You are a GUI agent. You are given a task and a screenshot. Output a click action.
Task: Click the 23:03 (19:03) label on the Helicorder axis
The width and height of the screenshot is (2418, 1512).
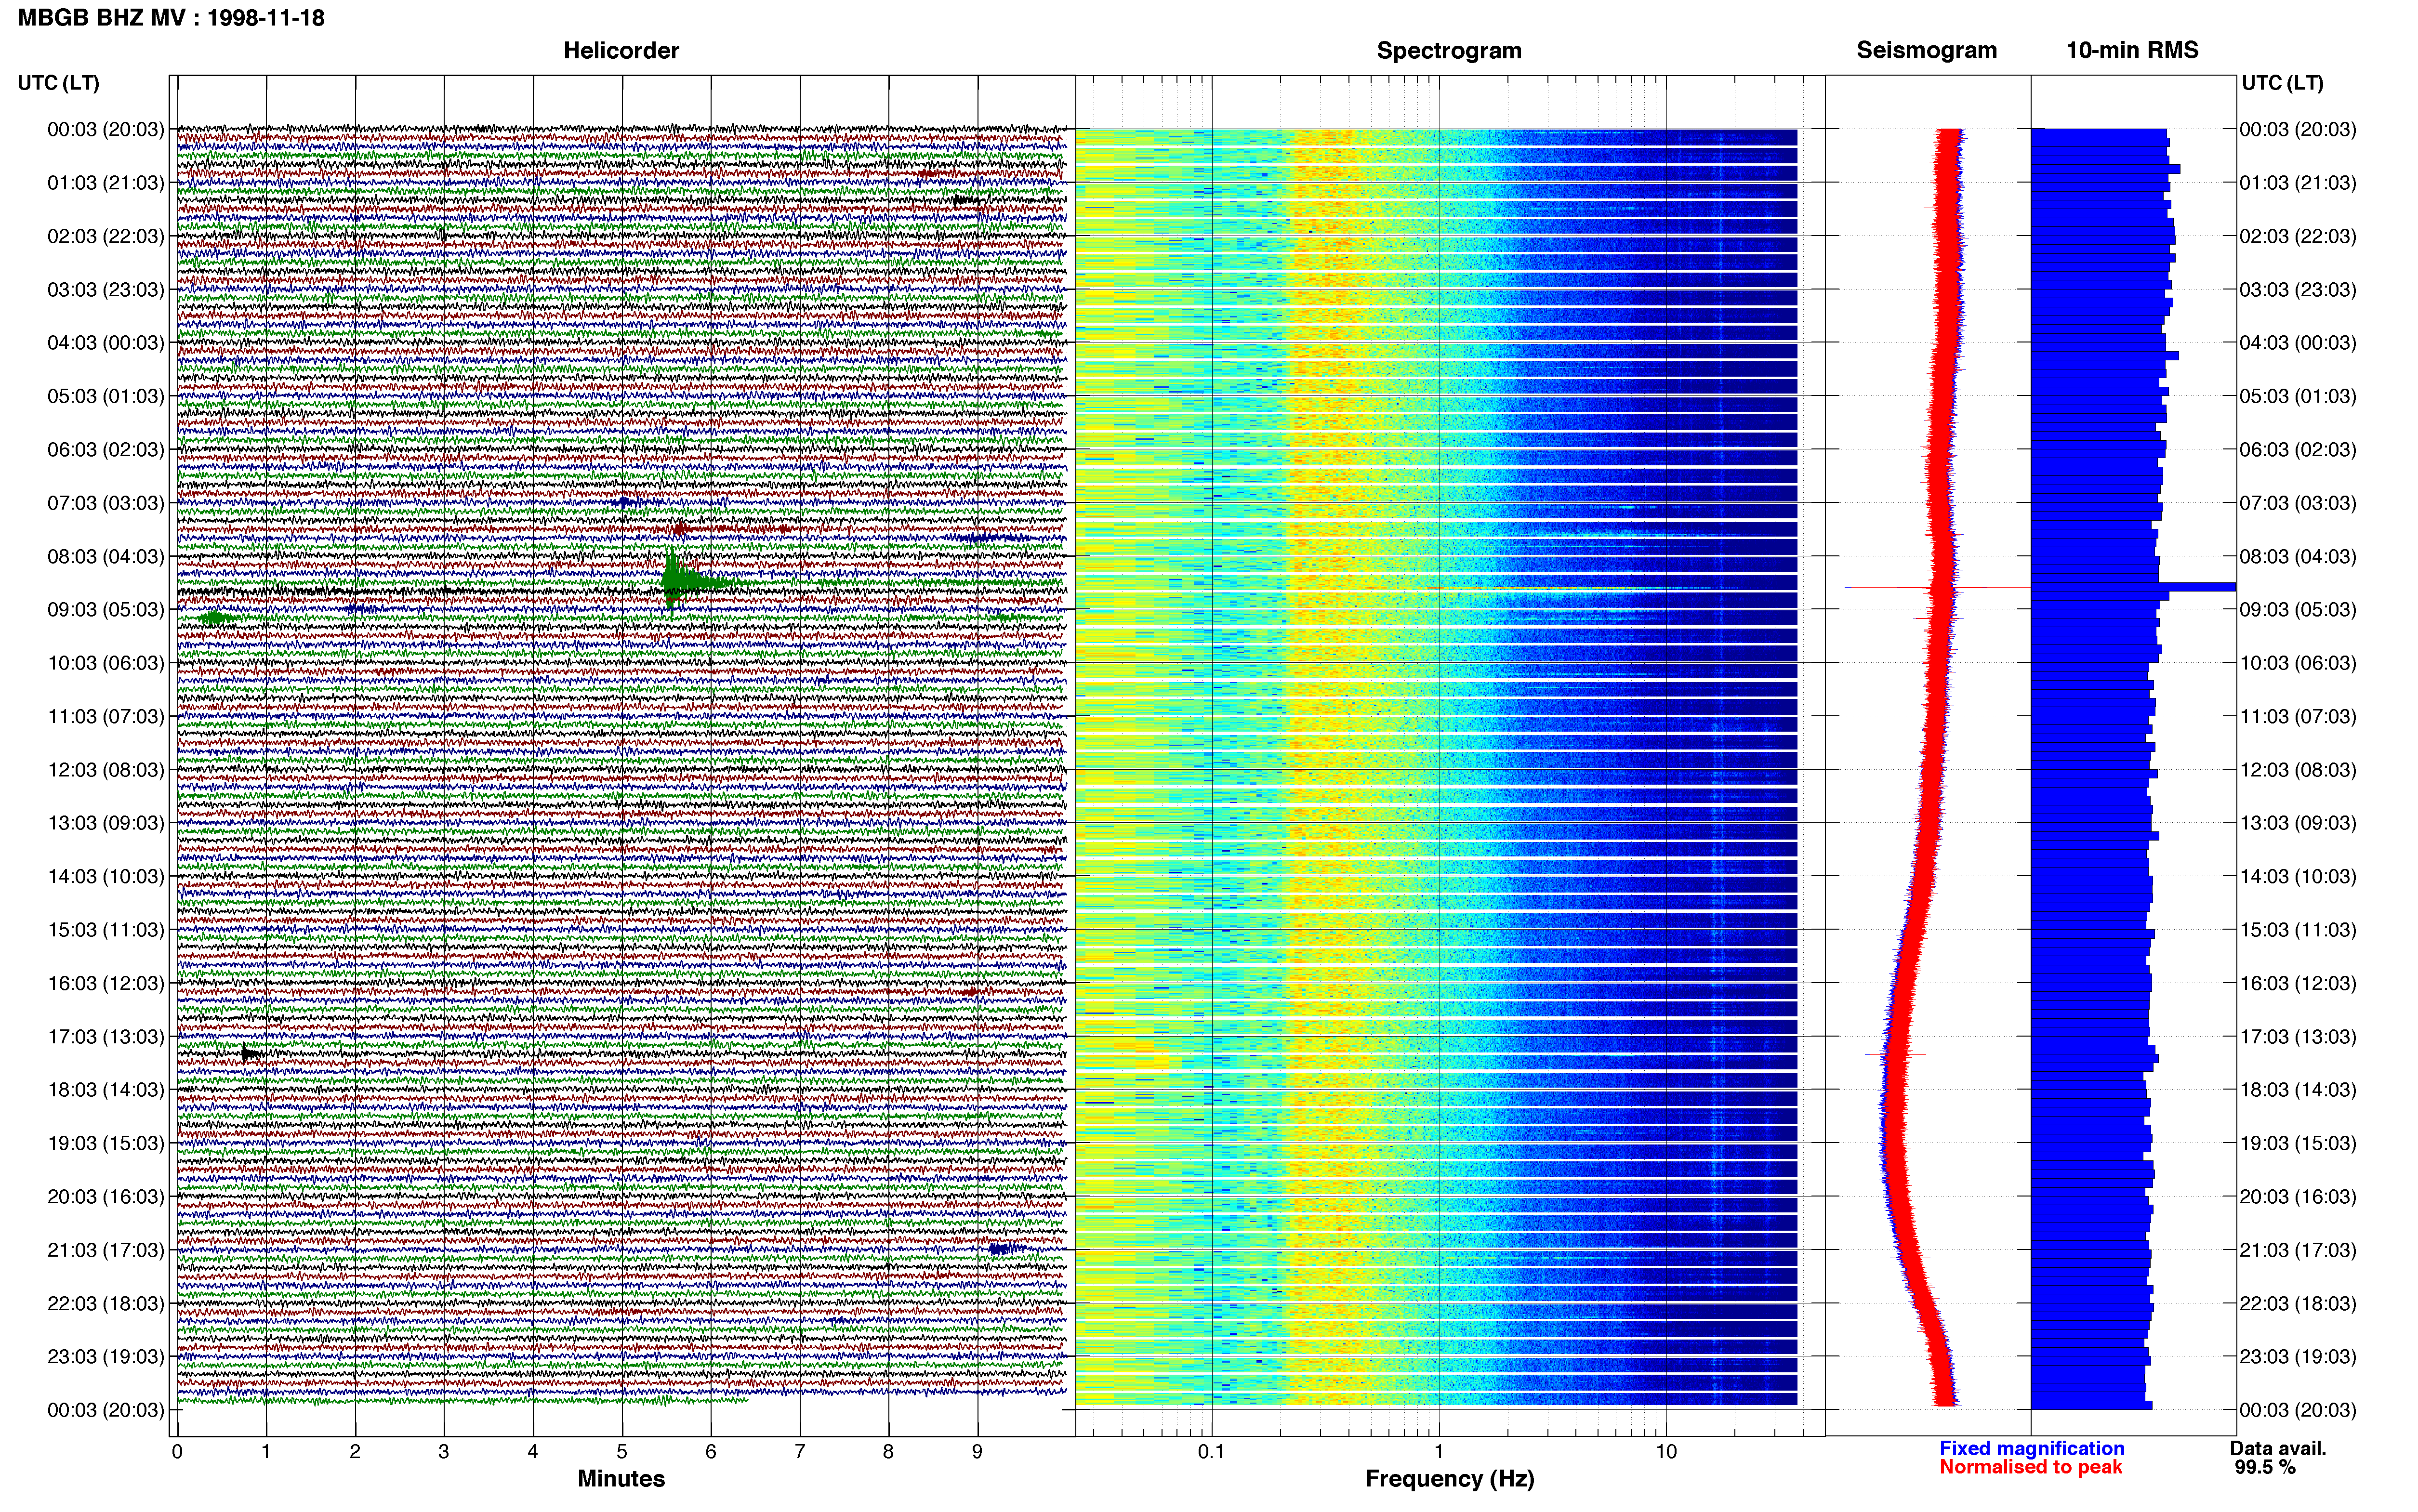[105, 1357]
